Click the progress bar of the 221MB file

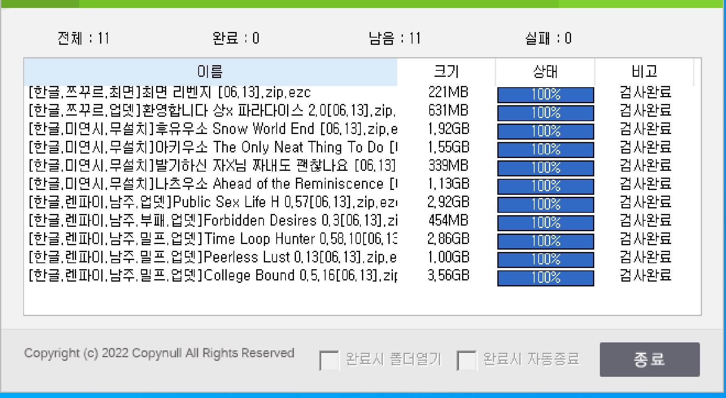pos(545,95)
